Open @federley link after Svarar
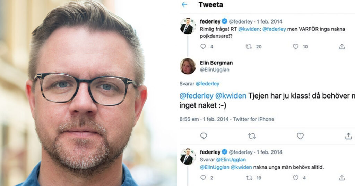 pyautogui.click(x=207, y=84)
